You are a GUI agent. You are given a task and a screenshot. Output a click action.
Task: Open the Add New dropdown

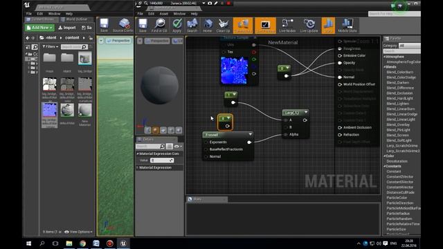(x=39, y=28)
